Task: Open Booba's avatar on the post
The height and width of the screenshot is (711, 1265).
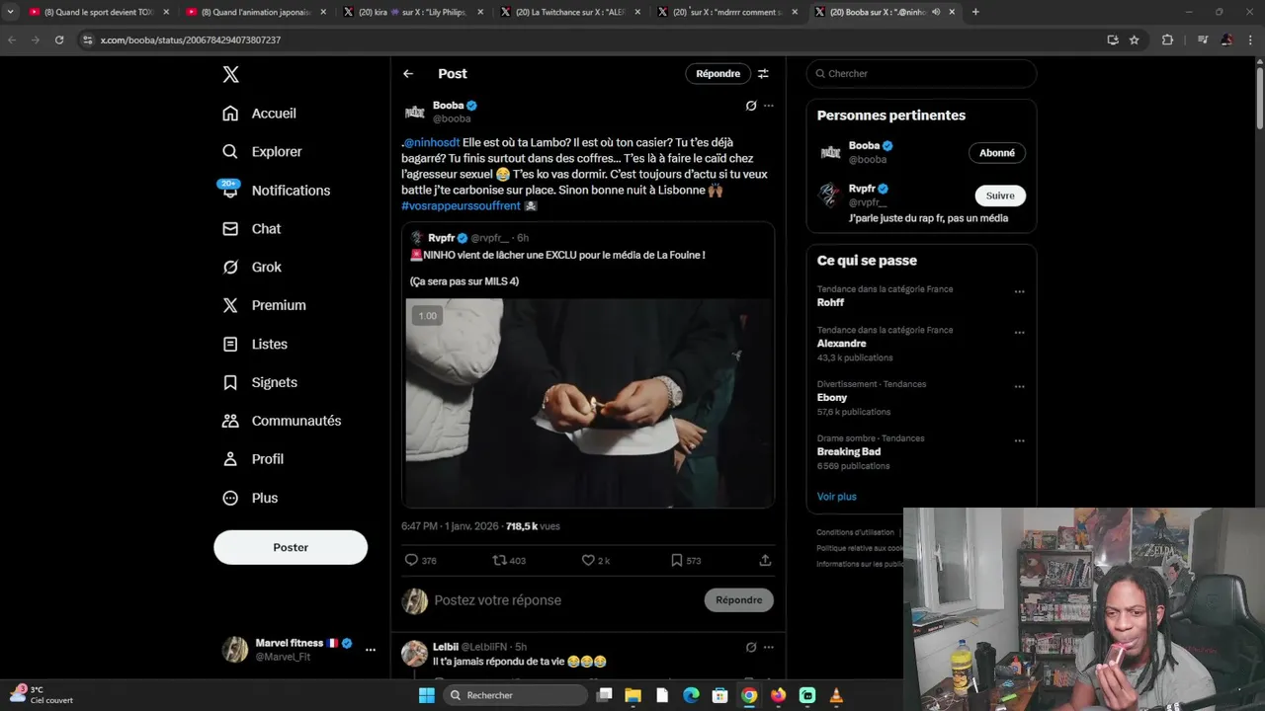Action: [415, 112]
